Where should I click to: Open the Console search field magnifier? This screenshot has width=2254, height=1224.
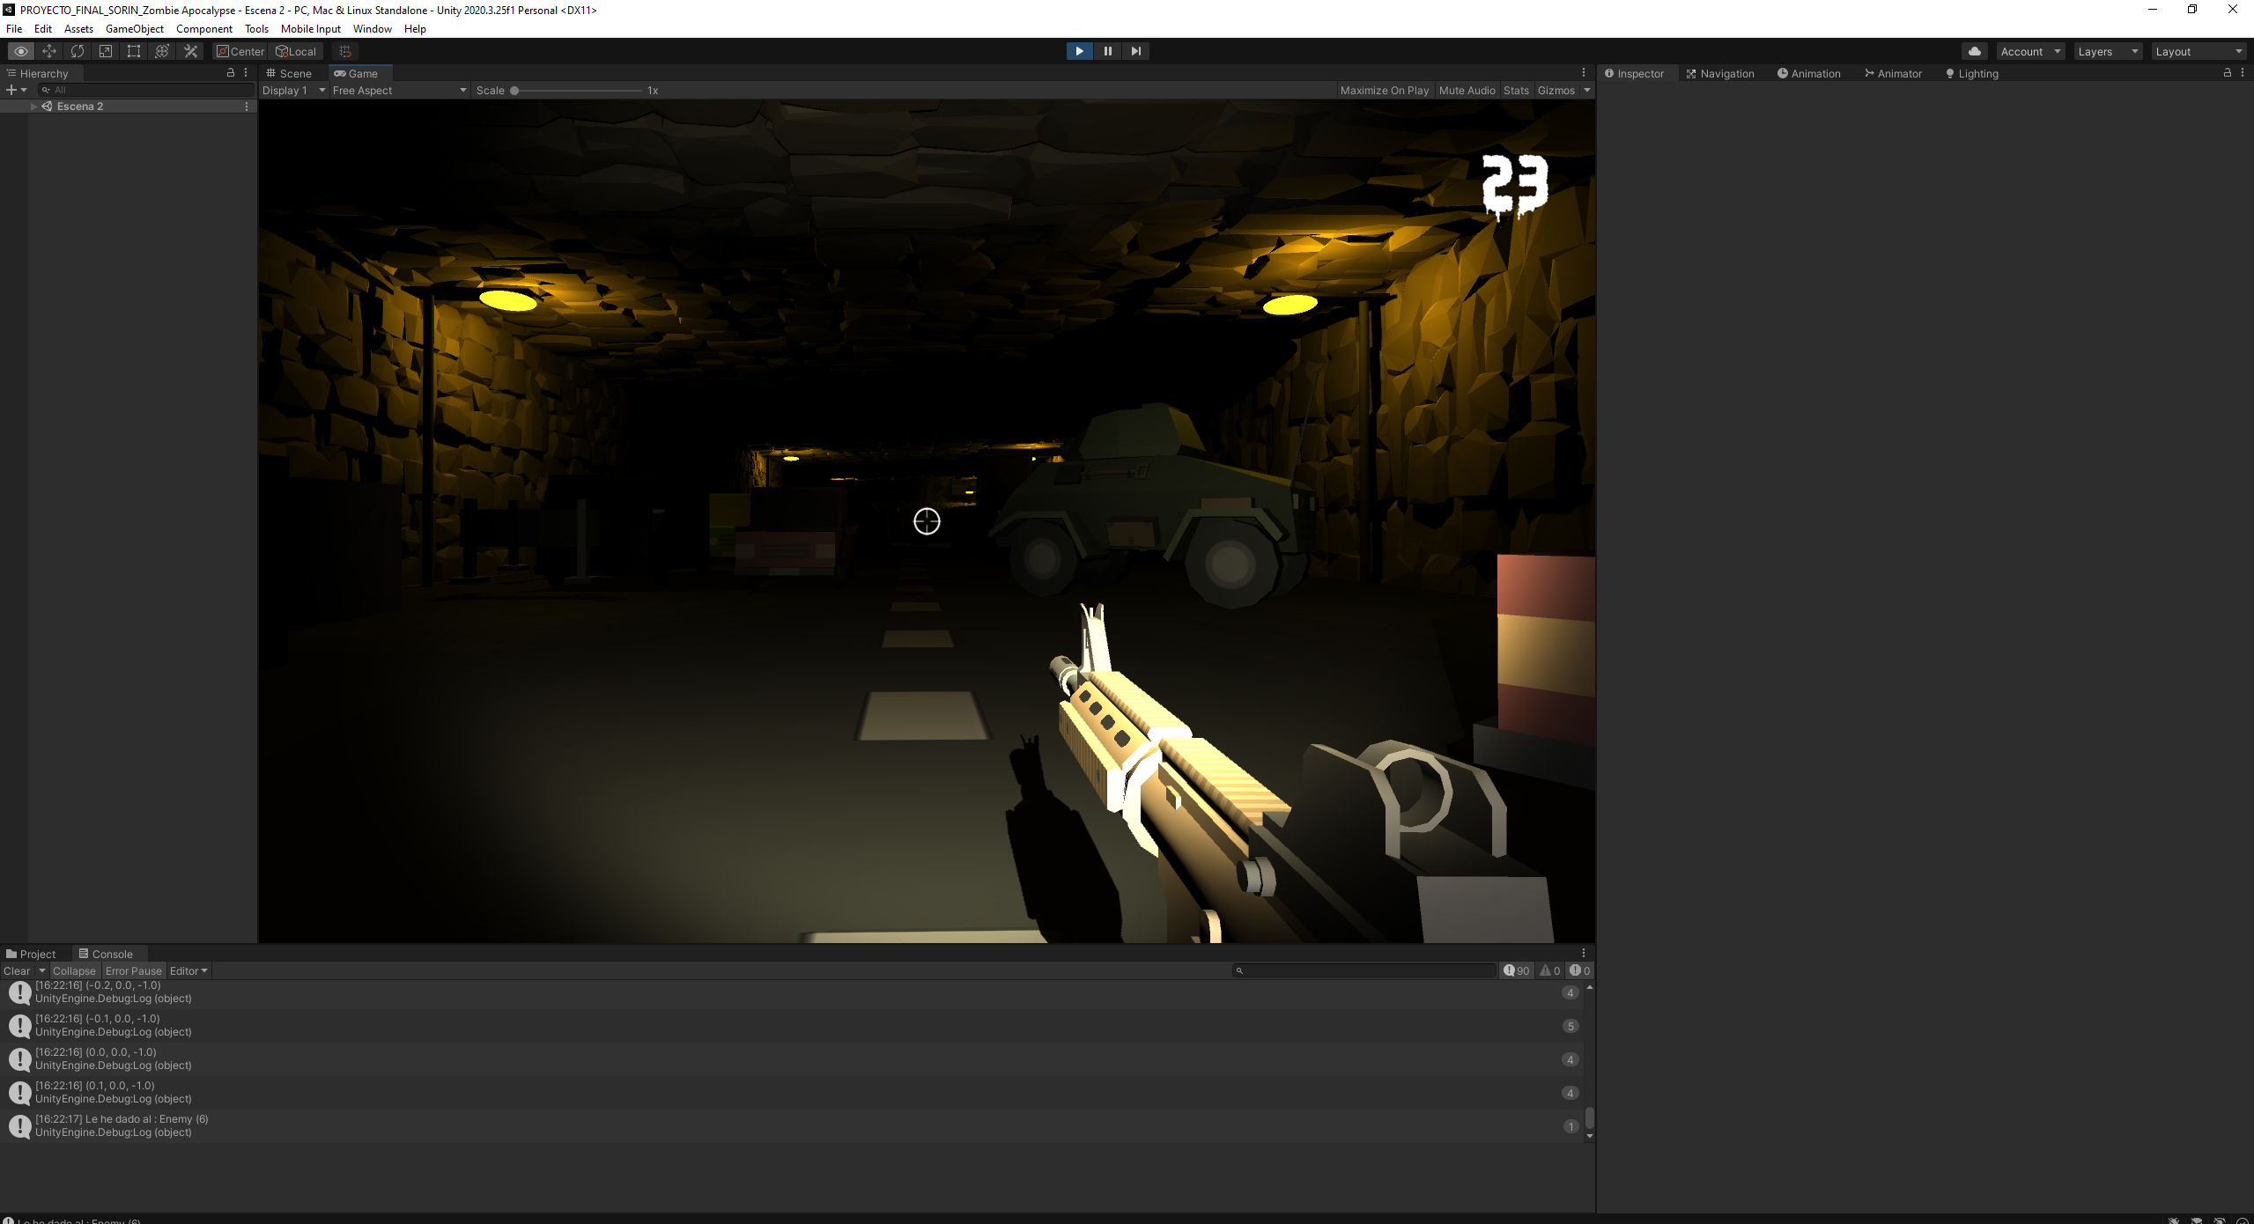(1240, 970)
